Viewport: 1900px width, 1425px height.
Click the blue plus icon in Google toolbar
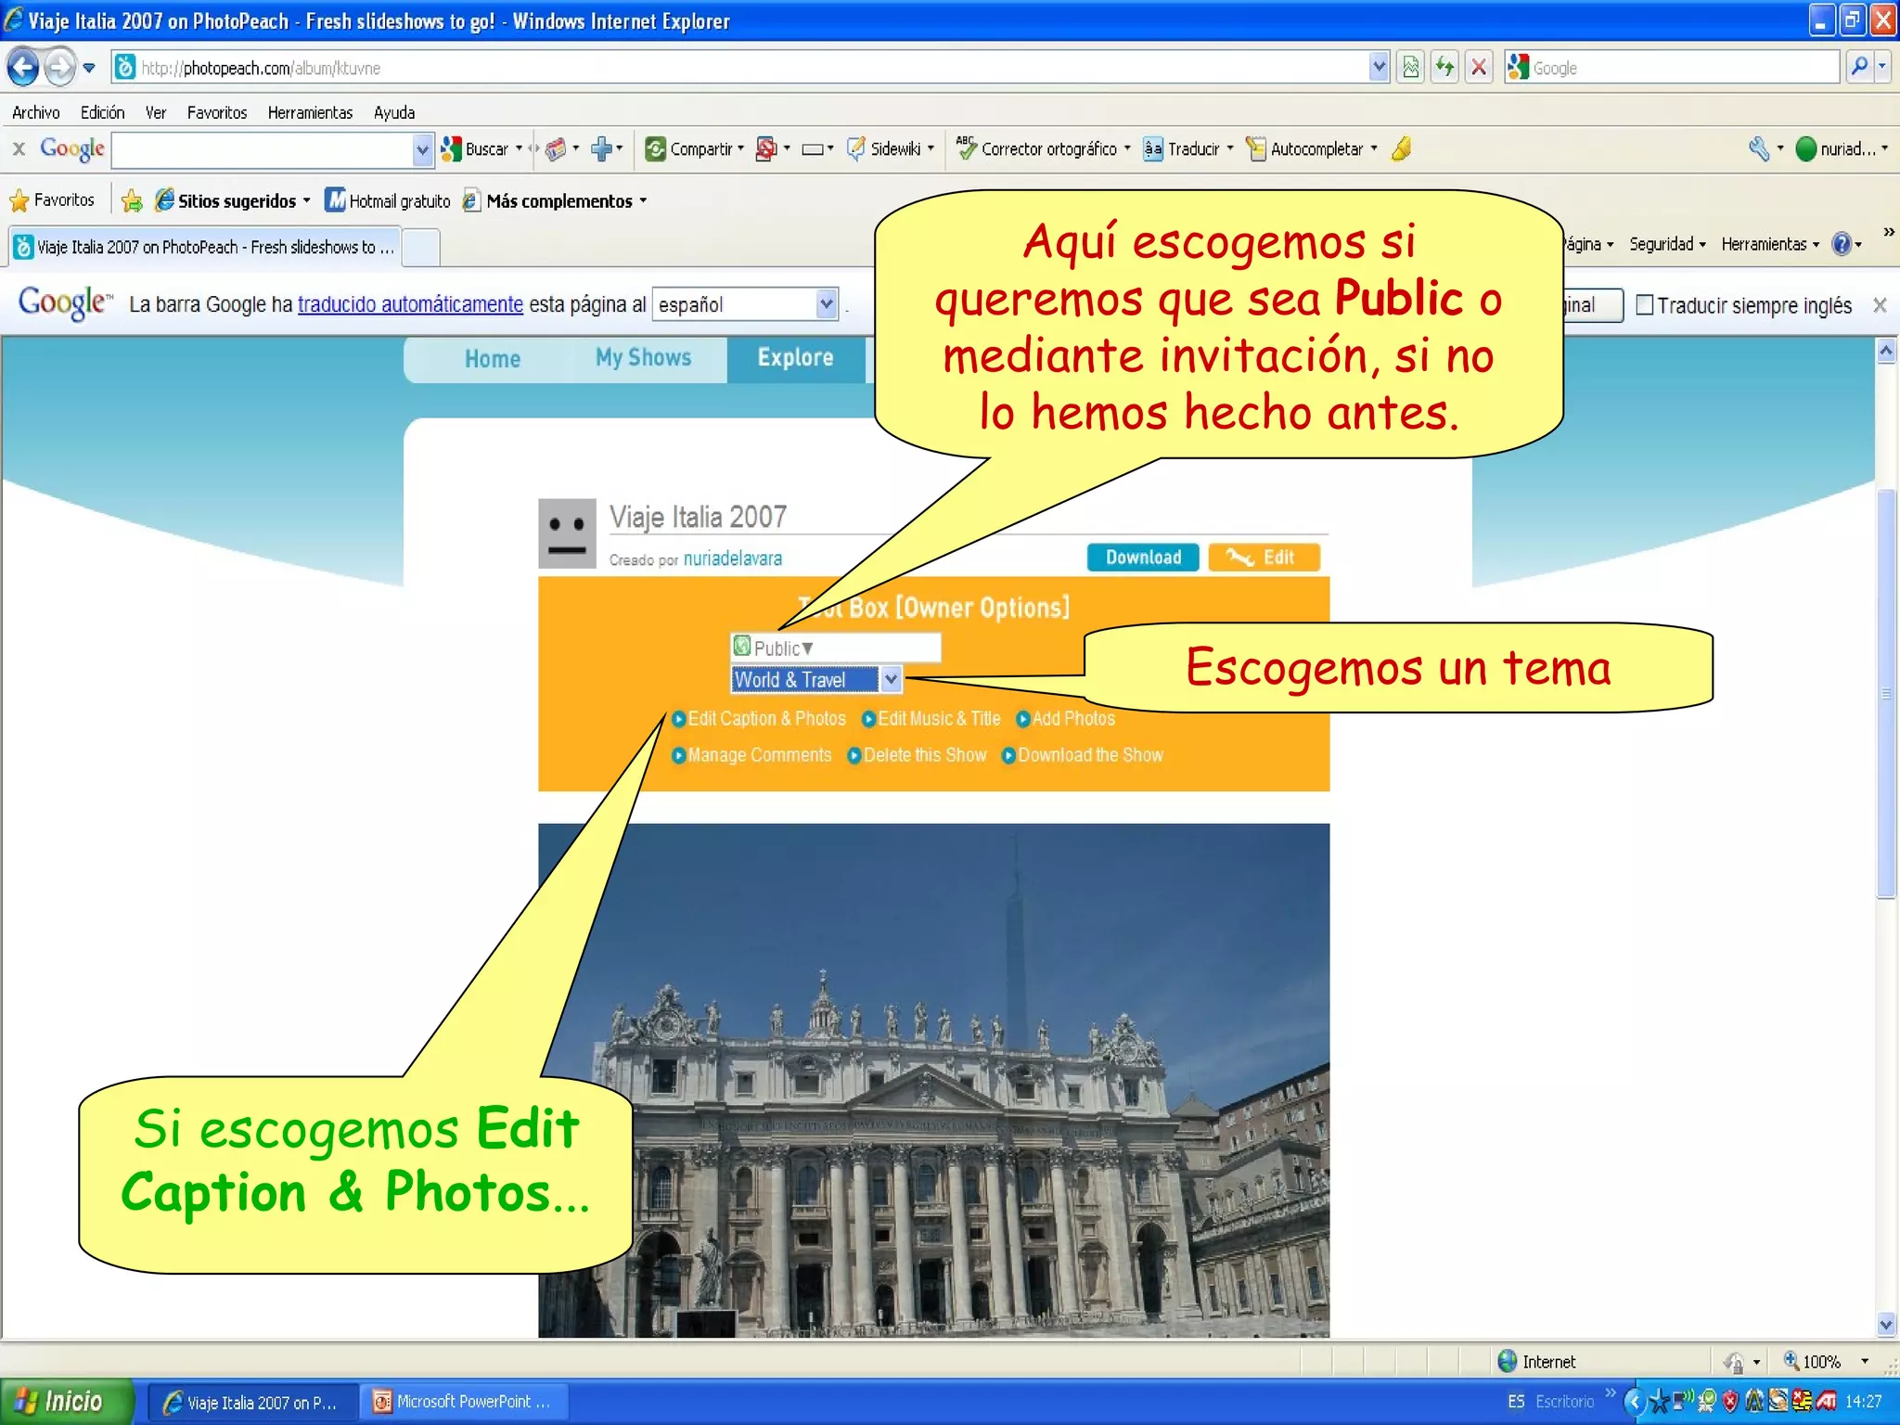pyautogui.click(x=601, y=149)
